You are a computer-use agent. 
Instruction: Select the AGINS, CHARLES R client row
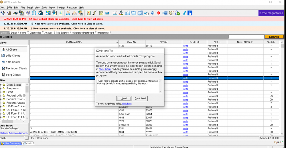(x=154, y=132)
